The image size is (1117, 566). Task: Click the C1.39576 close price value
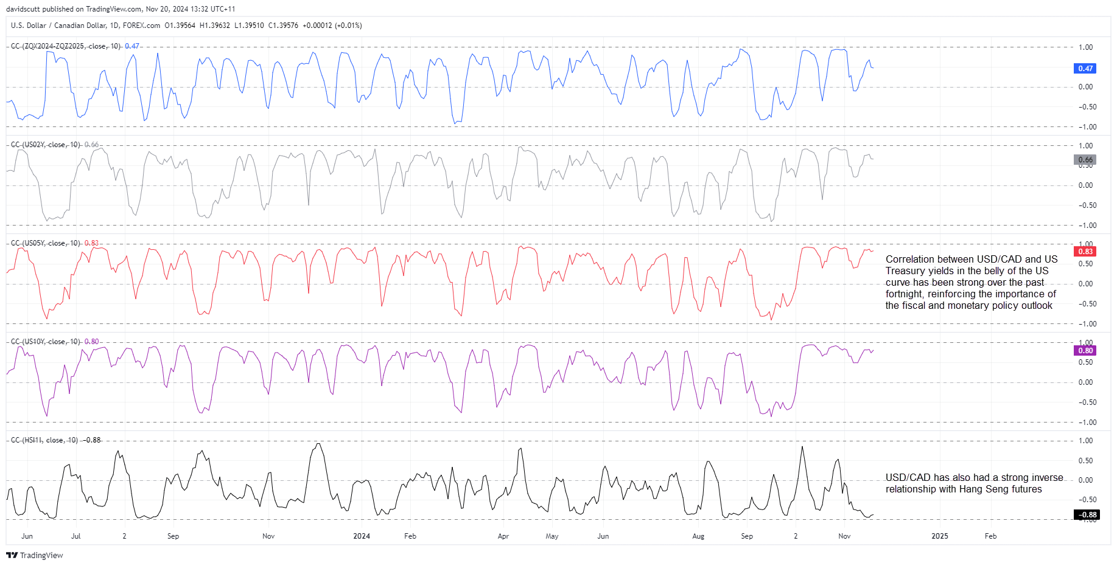click(x=284, y=26)
